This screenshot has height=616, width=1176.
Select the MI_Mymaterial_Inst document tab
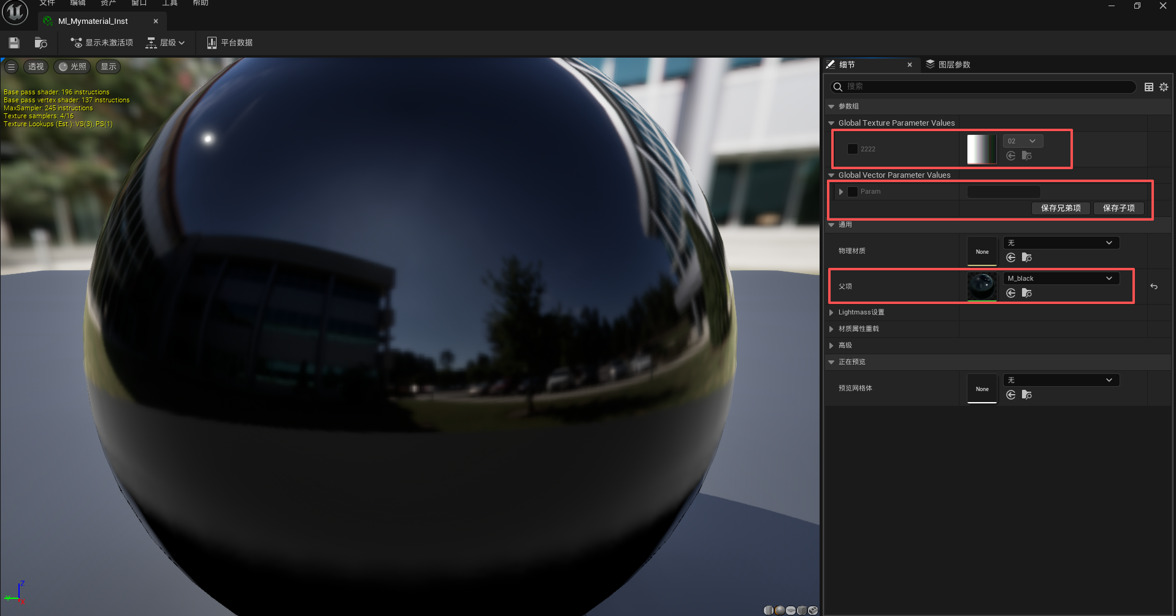[x=101, y=21]
